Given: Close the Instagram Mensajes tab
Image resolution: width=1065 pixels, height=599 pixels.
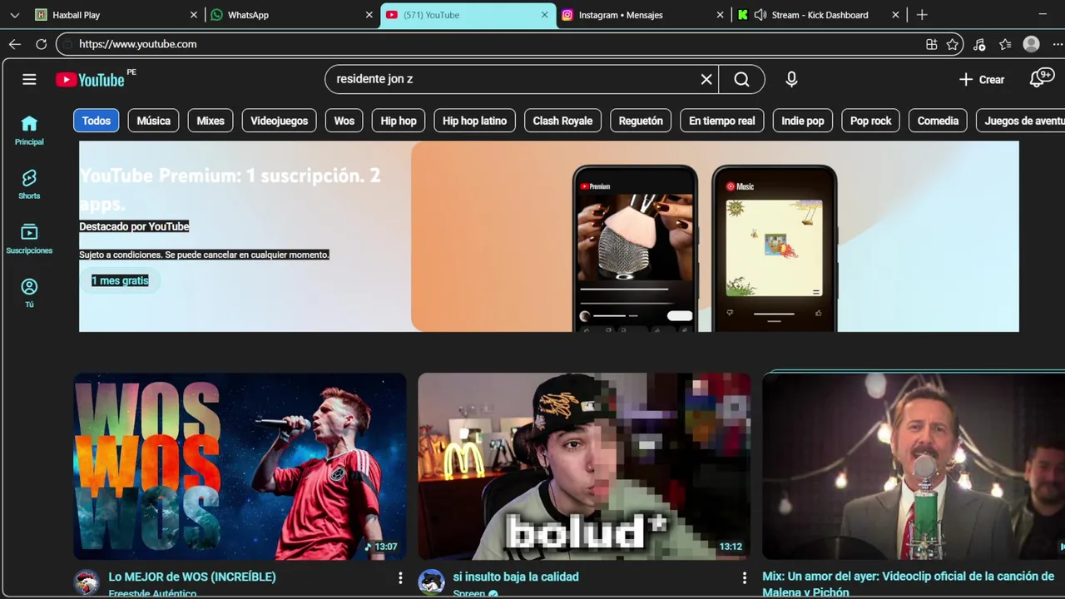Looking at the screenshot, I should [721, 15].
